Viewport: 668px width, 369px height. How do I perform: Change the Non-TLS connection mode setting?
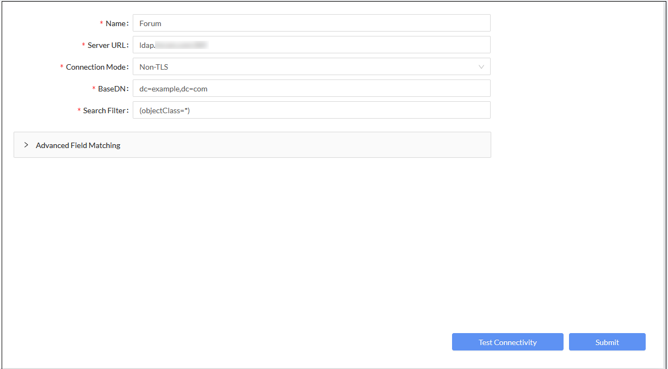(310, 66)
